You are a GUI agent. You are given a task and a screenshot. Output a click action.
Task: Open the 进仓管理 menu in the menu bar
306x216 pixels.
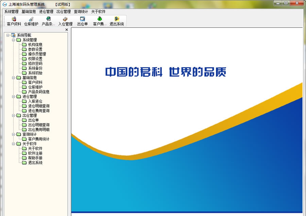click(46, 12)
